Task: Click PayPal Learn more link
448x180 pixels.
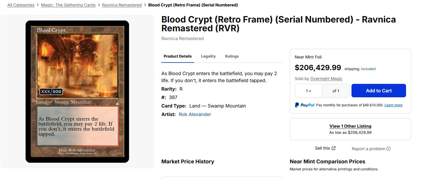Action: [x=393, y=105]
